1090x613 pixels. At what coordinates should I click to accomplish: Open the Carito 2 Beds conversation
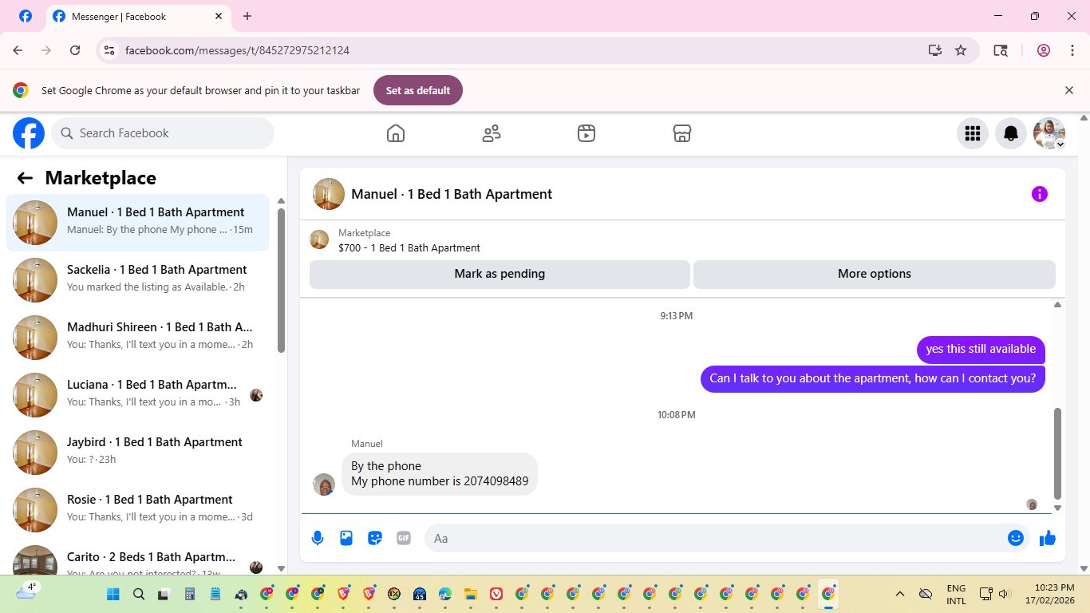tap(137, 559)
